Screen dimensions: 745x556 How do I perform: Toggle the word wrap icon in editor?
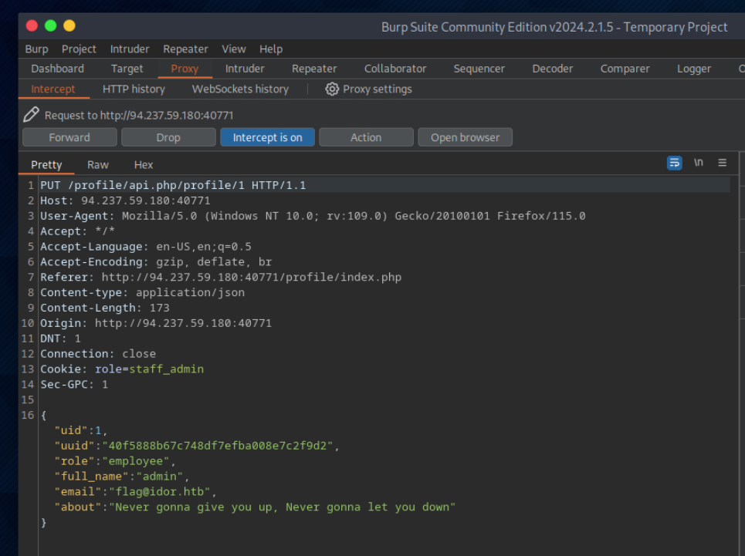[675, 163]
